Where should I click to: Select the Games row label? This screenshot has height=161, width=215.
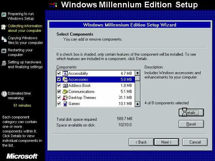pos(74,104)
